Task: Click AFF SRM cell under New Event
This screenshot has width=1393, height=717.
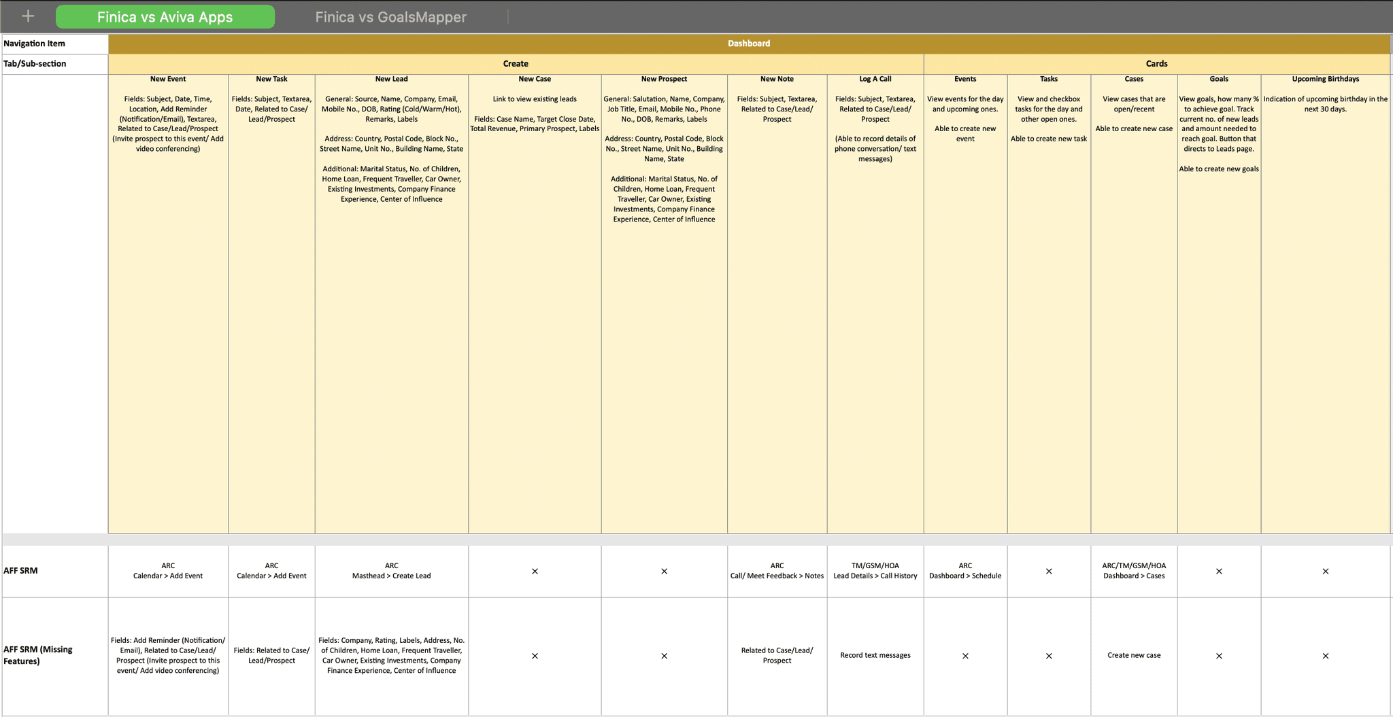Action: (x=168, y=571)
